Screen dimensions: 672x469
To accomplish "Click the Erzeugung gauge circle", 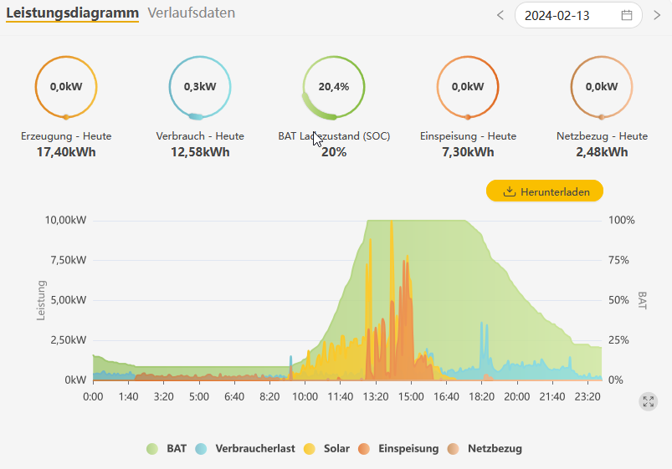I will pos(66,86).
